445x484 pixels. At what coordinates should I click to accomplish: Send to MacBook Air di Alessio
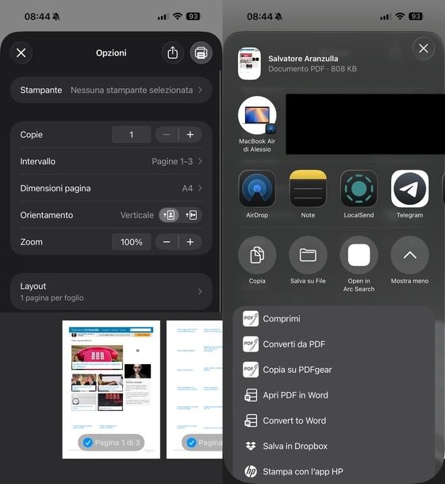point(257,124)
